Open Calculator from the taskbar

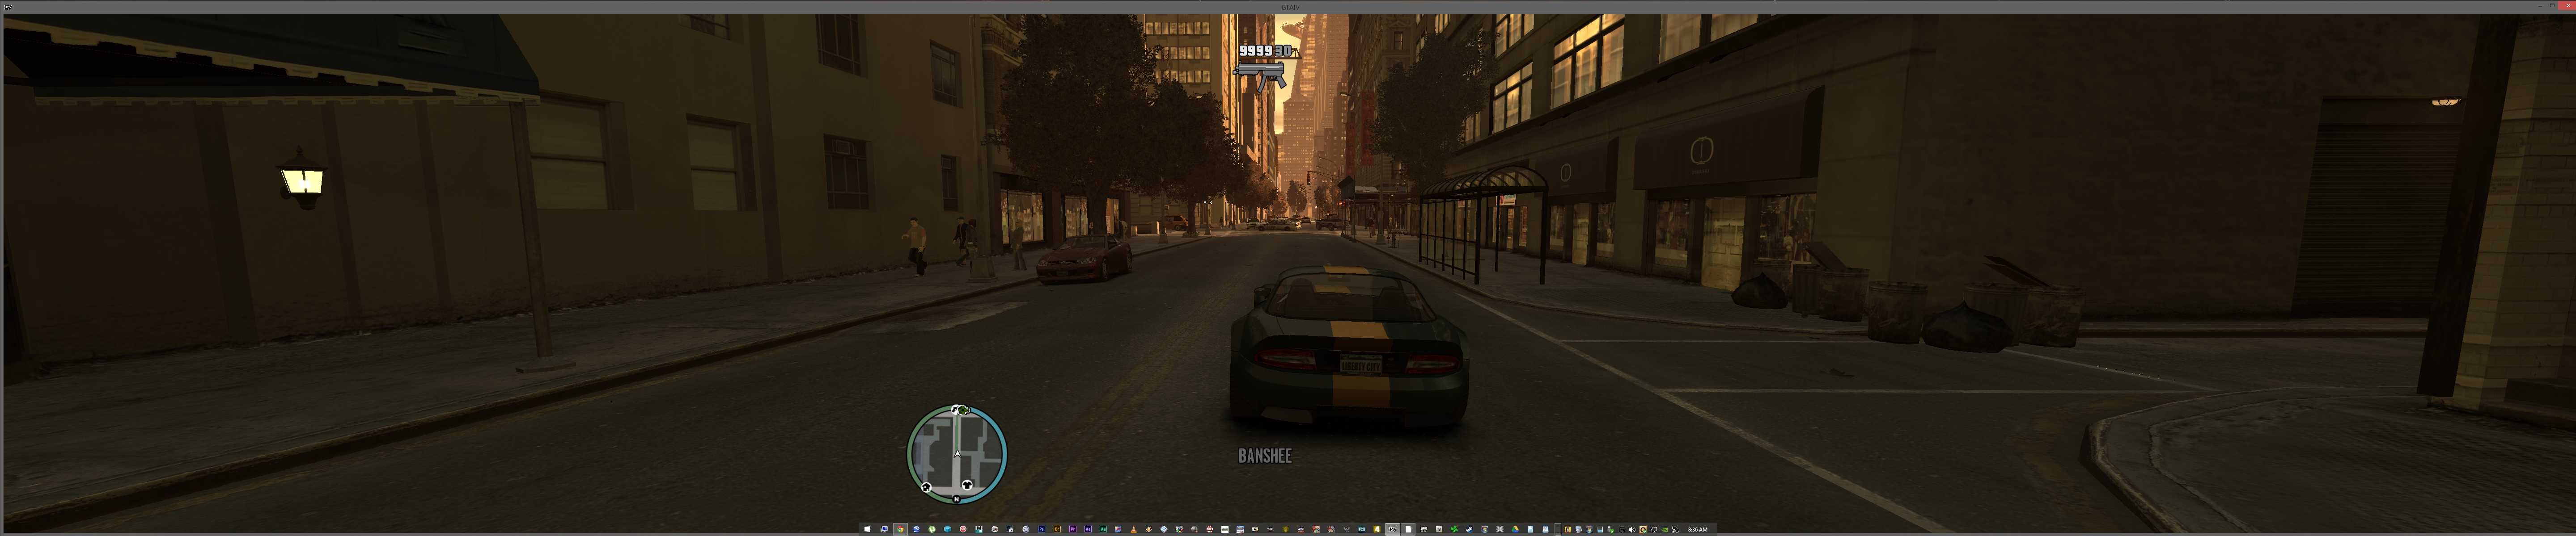tap(1530, 529)
